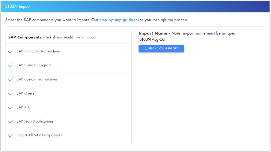
Task: Toggle the Import All SAP Components checkmark
Action: (x=10, y=135)
